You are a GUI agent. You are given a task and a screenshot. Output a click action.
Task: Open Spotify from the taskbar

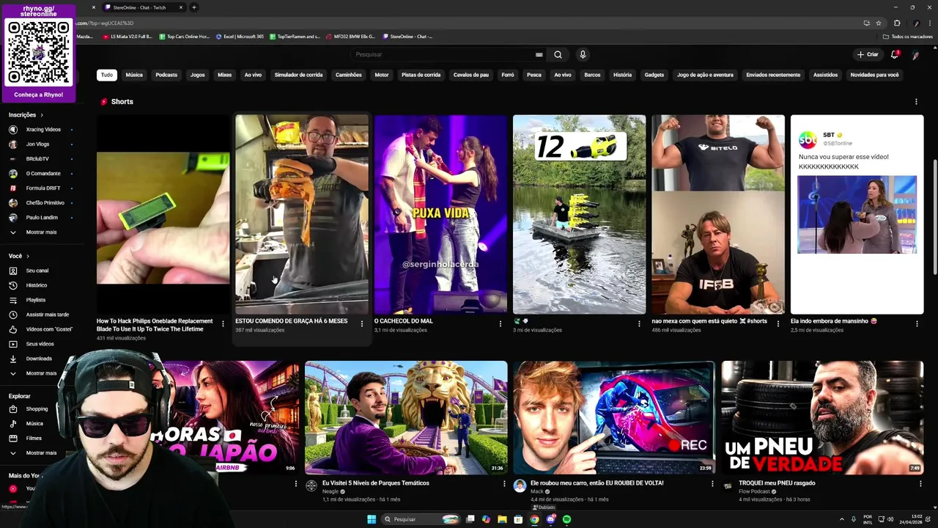tap(566, 519)
